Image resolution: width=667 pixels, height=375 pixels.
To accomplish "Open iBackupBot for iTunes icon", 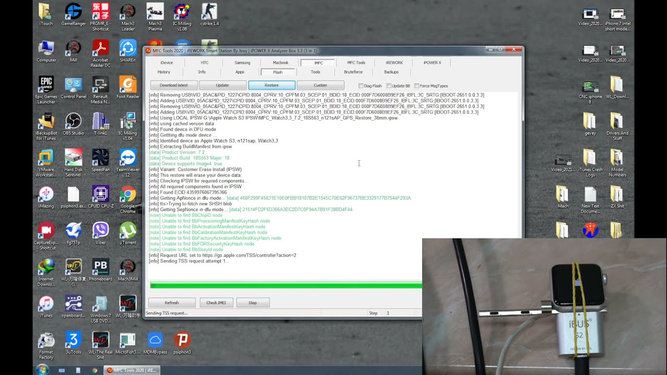I will tap(46, 127).
